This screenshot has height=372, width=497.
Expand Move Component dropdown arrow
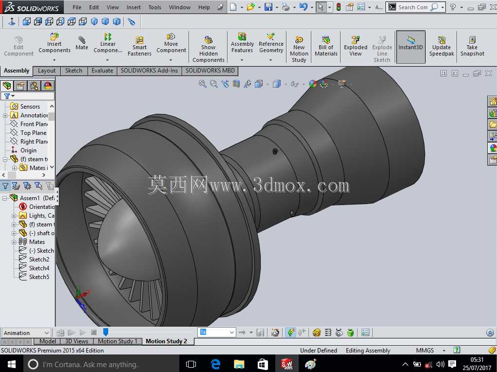(x=171, y=60)
